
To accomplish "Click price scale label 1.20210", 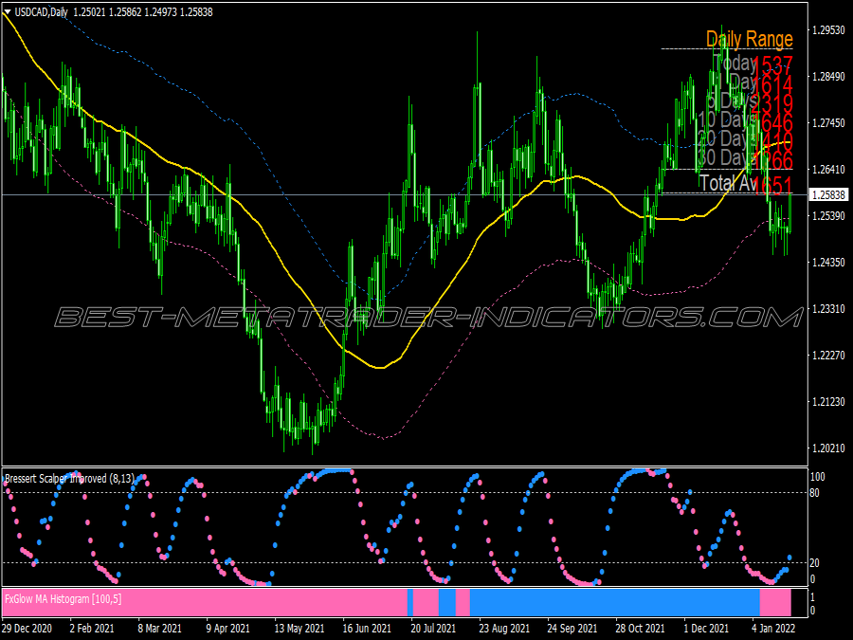I will point(828,448).
